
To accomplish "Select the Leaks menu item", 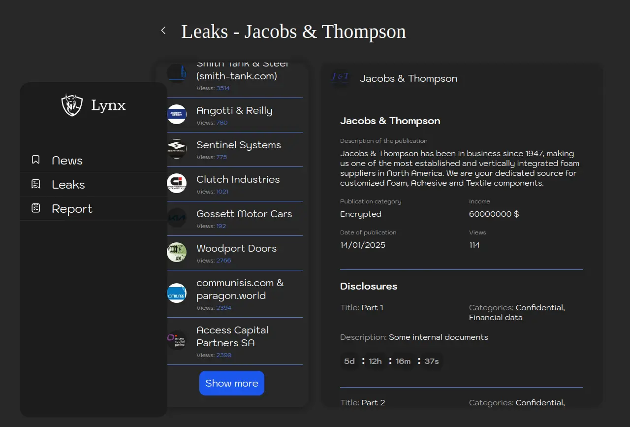I will (68, 185).
